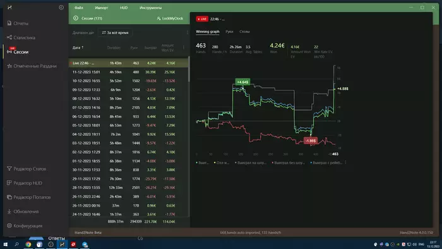Select the 24-11-2023 16:46 session
442x249 pixels.
128,214
